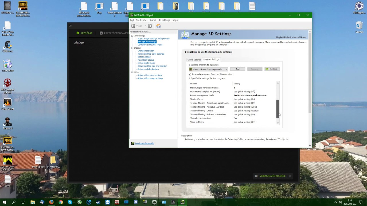Collapse the 3D Settings tree node
This screenshot has width=367, height=206.
tap(132, 36)
